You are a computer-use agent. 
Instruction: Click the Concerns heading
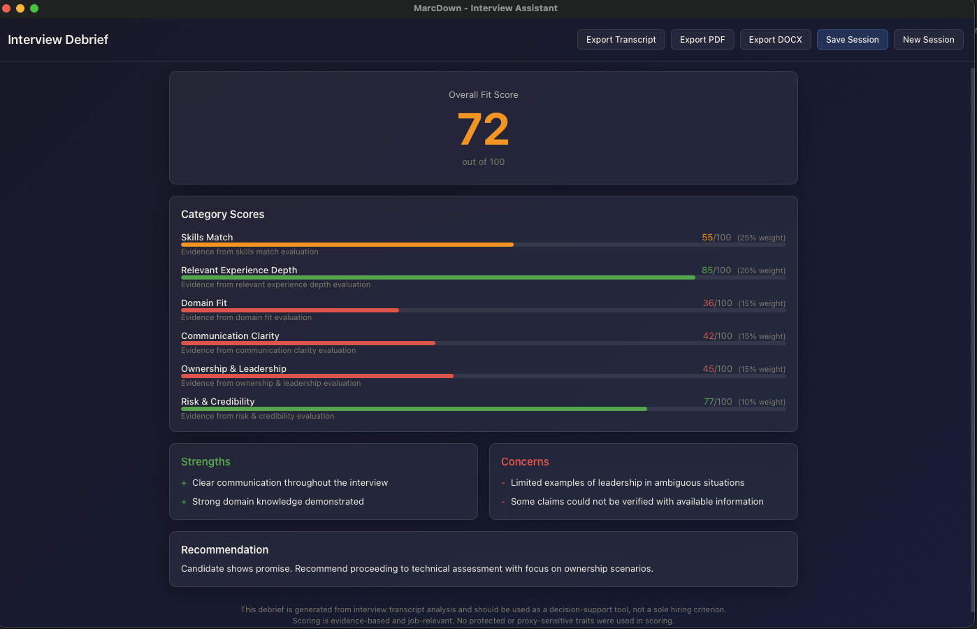point(525,462)
